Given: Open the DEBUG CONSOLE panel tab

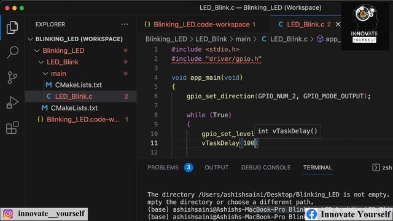Looking at the screenshot, I should pos(266,168).
